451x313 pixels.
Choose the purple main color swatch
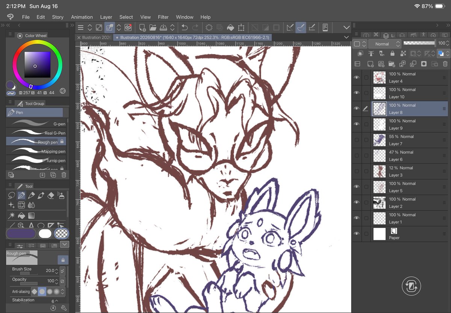[x=21, y=233]
